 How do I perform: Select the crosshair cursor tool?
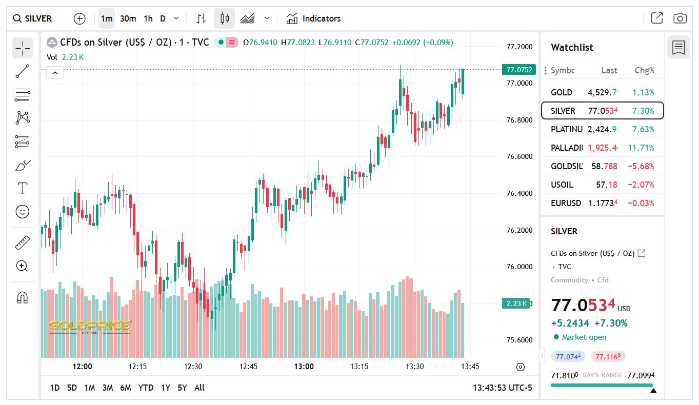point(23,48)
